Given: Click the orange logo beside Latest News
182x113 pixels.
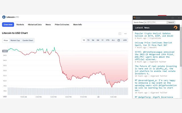Looking at the screenshot, I should [x=175, y=28].
